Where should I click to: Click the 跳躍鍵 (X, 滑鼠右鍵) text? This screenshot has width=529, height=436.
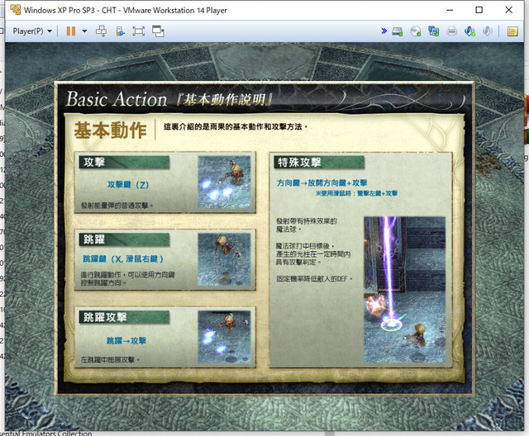point(123,258)
